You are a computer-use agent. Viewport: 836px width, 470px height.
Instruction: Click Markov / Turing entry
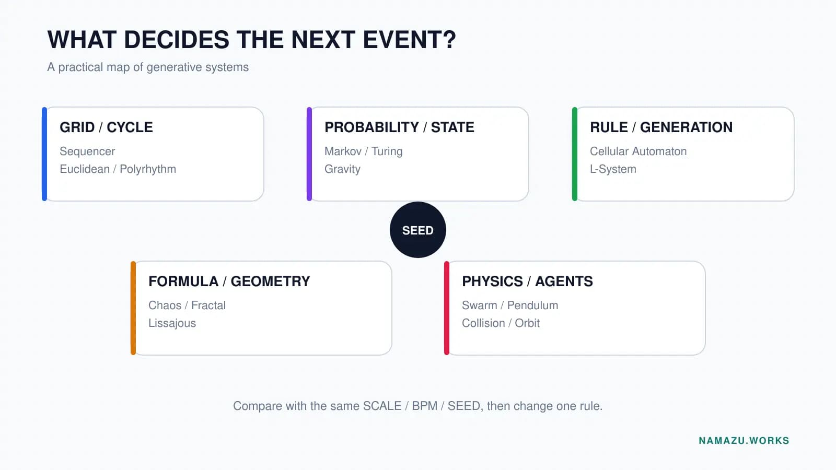click(364, 151)
